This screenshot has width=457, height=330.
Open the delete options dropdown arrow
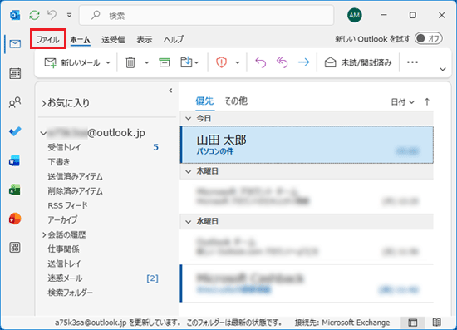[x=146, y=62]
